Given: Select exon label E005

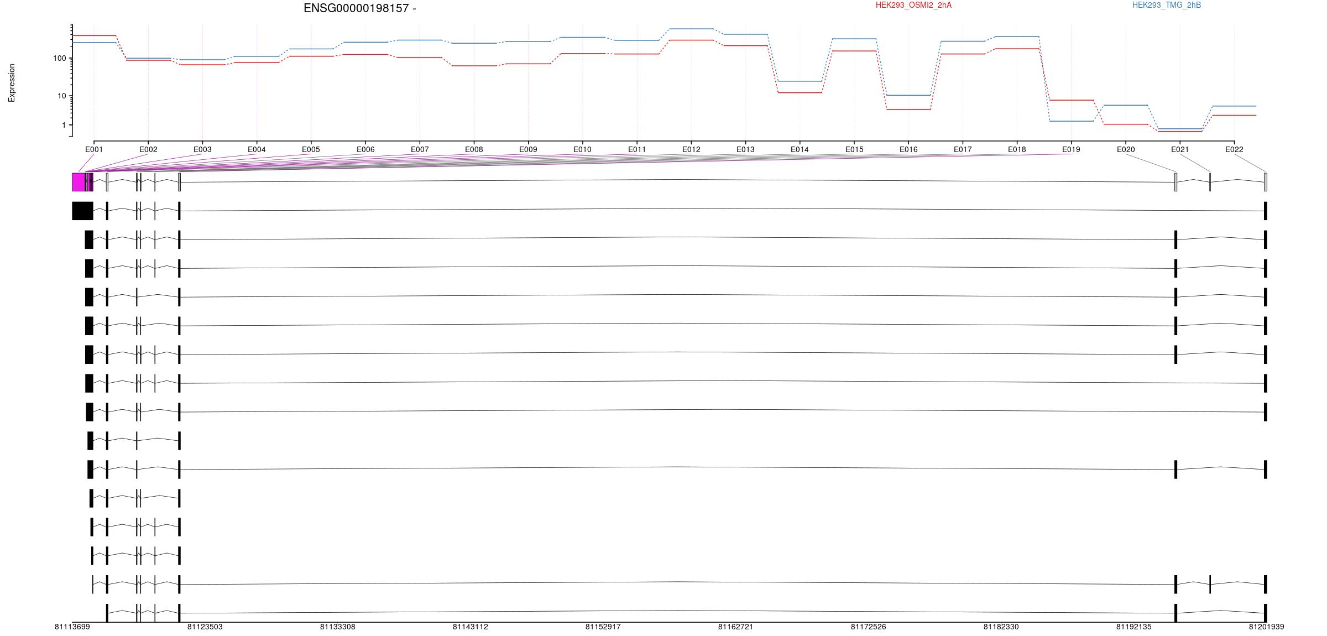Looking at the screenshot, I should tap(311, 149).
